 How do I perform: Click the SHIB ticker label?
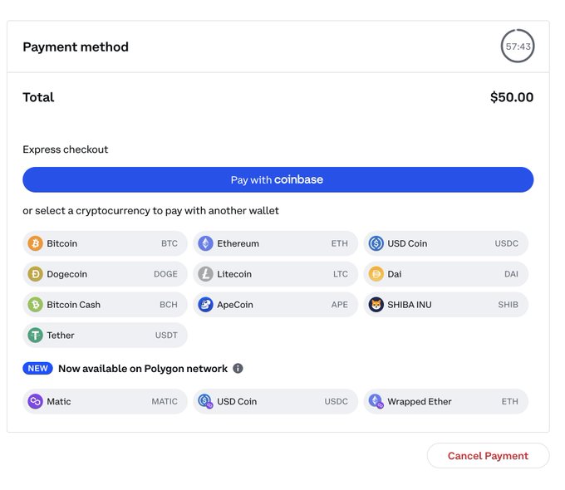point(508,305)
